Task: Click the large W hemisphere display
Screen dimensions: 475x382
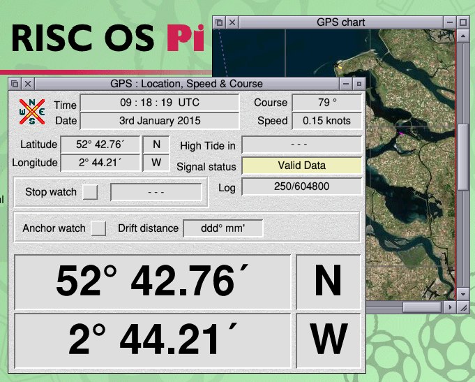Action: pyautogui.click(x=328, y=341)
